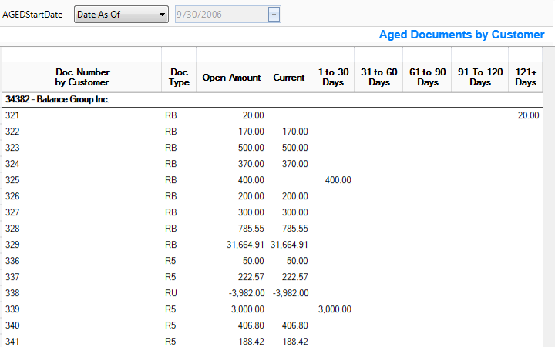Select the Open Amount column header
Viewport: 555px width, 347px height.
[x=231, y=77]
